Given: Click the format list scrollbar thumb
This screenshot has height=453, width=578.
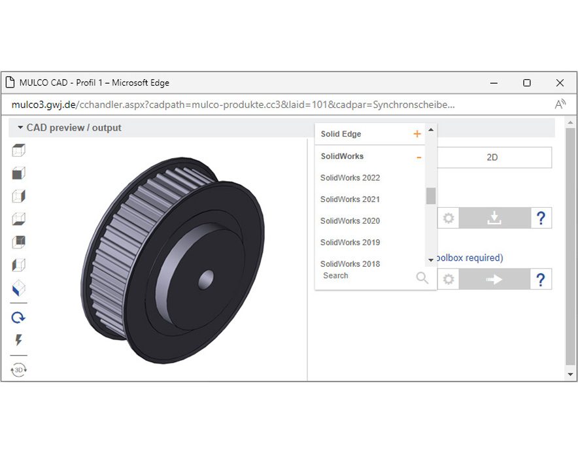Looking at the screenshot, I should pyautogui.click(x=430, y=195).
